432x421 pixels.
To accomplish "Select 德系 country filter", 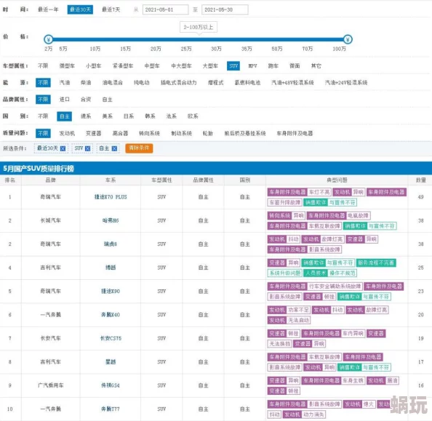I will pos(86,116).
